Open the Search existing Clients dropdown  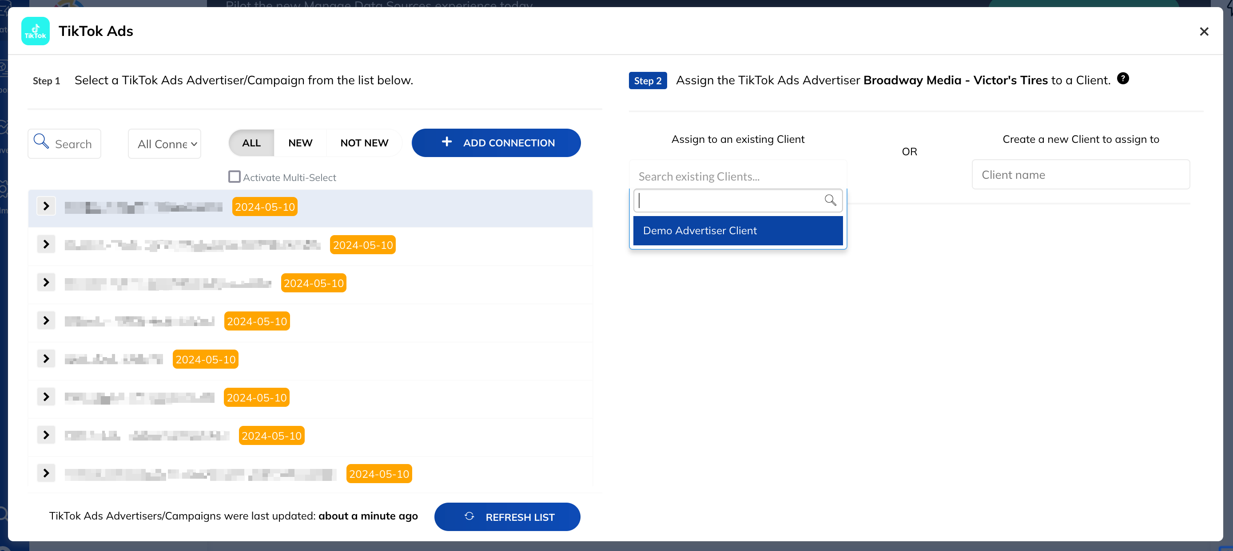(738, 176)
